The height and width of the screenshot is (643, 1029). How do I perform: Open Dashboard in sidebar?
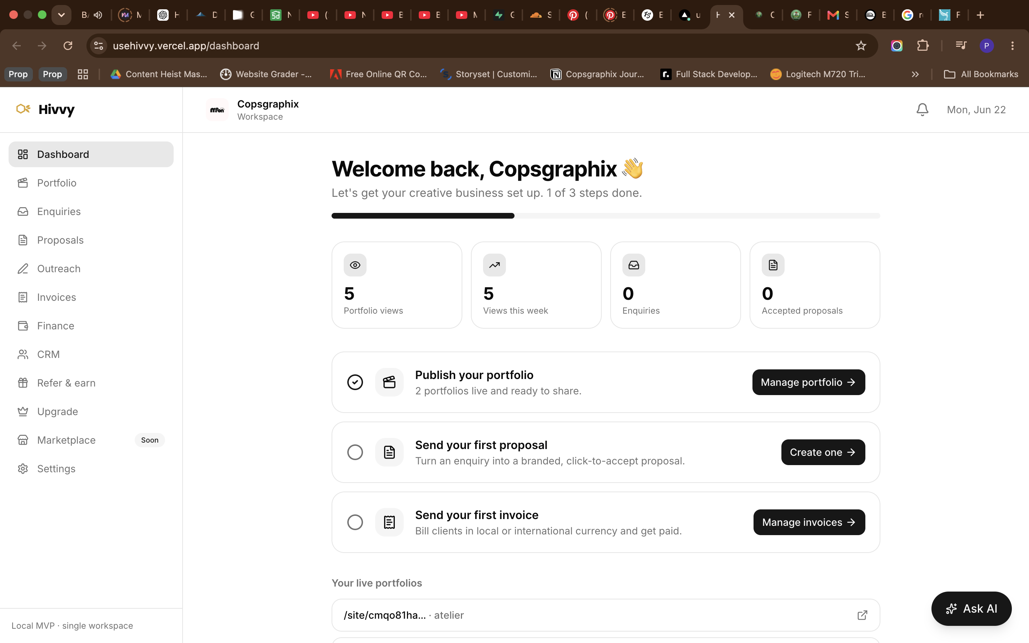91,154
